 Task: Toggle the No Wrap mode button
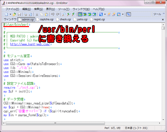click(80, 14)
